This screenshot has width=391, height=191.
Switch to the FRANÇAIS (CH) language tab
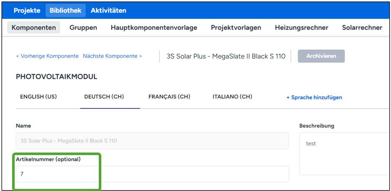point(169,97)
